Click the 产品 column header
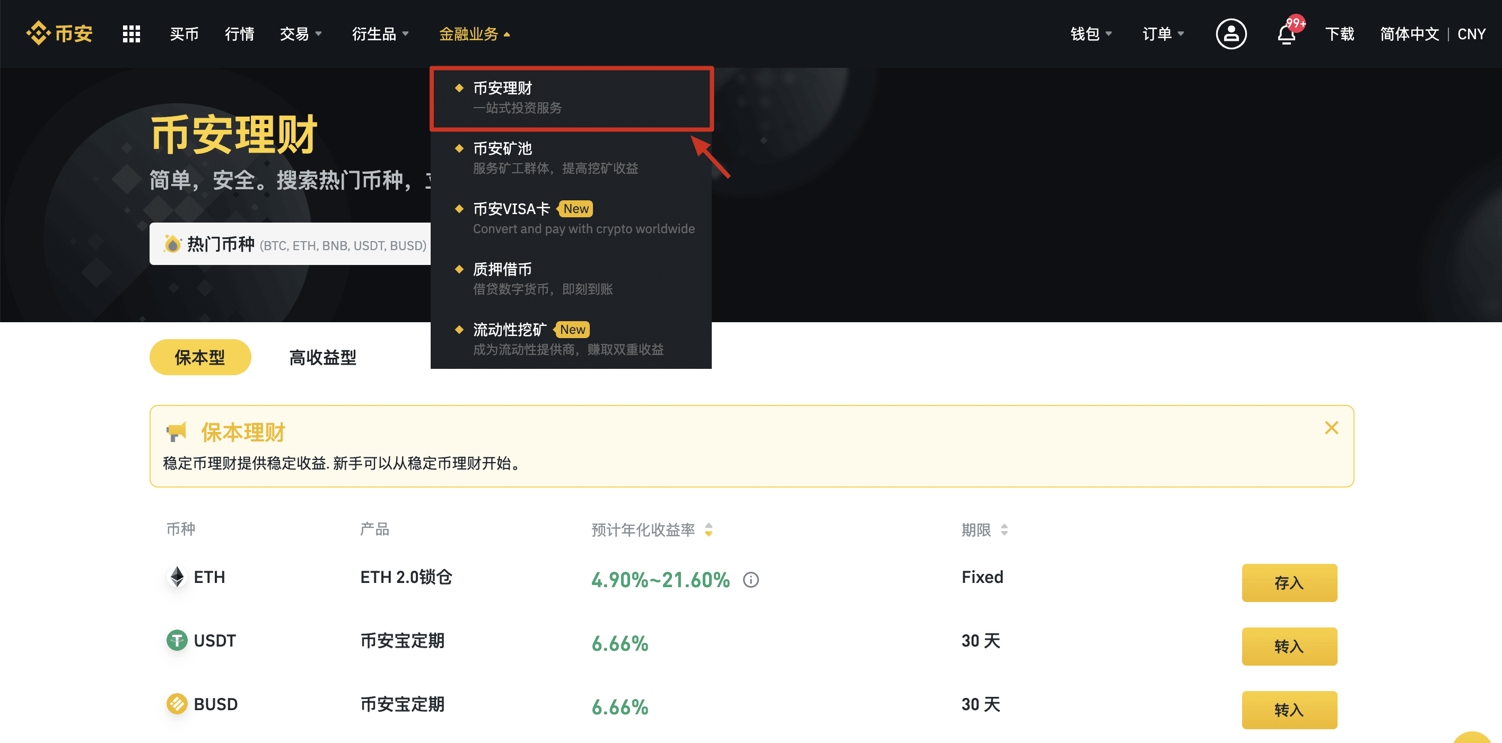This screenshot has height=743, width=1502. tap(374, 529)
